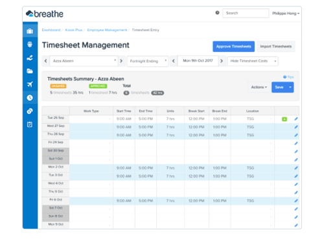Viewport: 324px width, 241px height.
Task: Edit Fri 6 Oct row with pencil icon
Action: (x=296, y=201)
